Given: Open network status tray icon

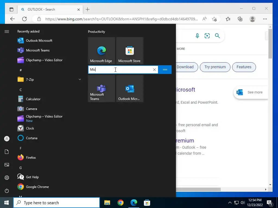Looking at the screenshot, I should 236,203.
